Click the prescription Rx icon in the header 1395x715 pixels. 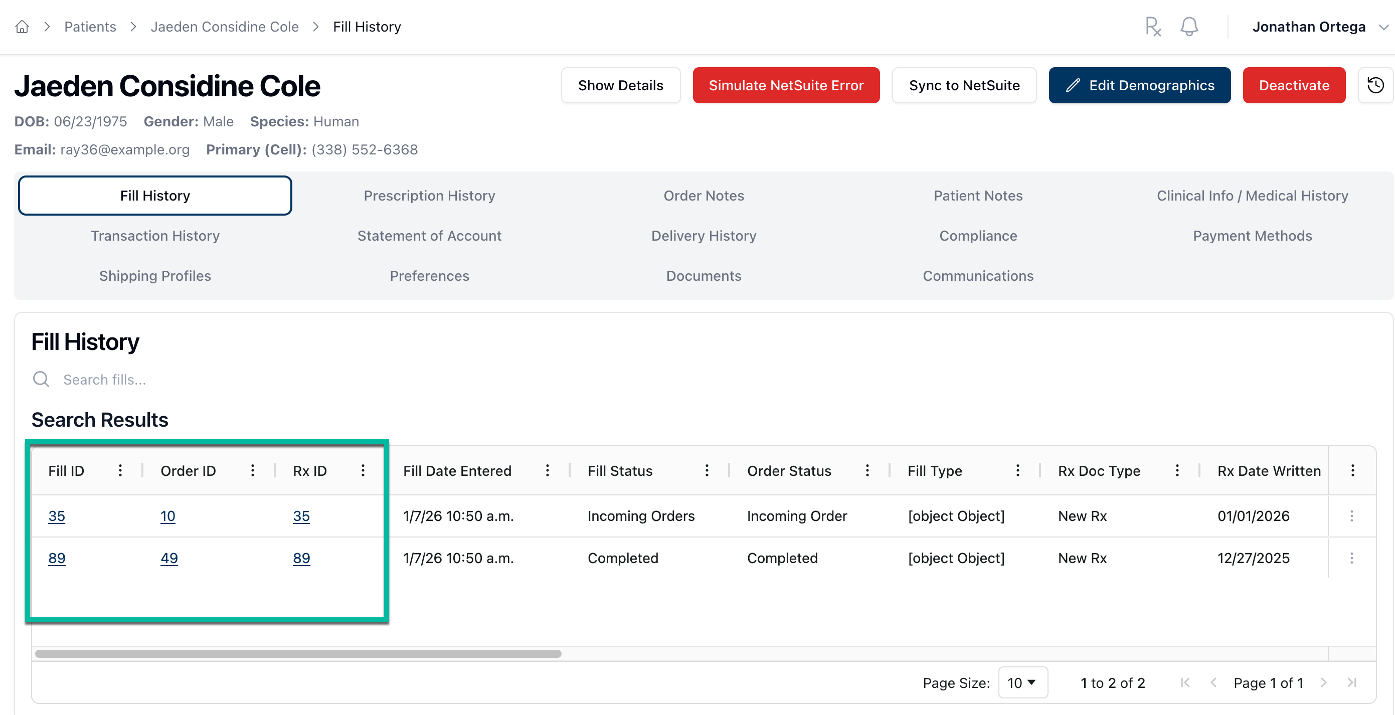tap(1153, 27)
